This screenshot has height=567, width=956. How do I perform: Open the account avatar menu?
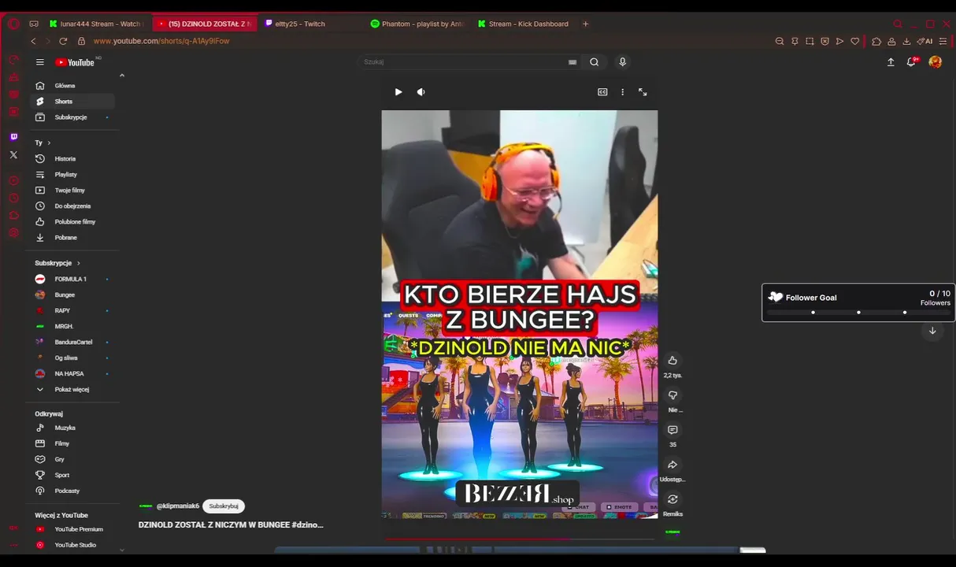[x=936, y=62]
